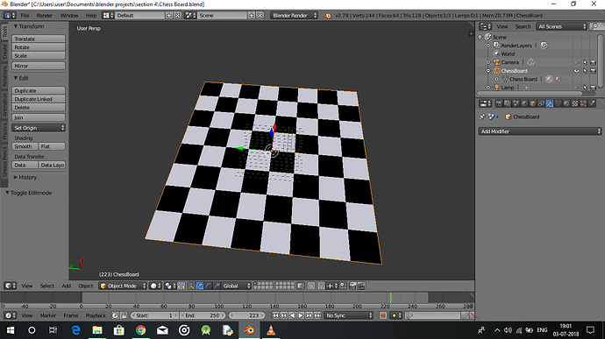This screenshot has width=605, height=339.
Task: Open the Object Mode dropdown
Action: [x=123, y=286]
